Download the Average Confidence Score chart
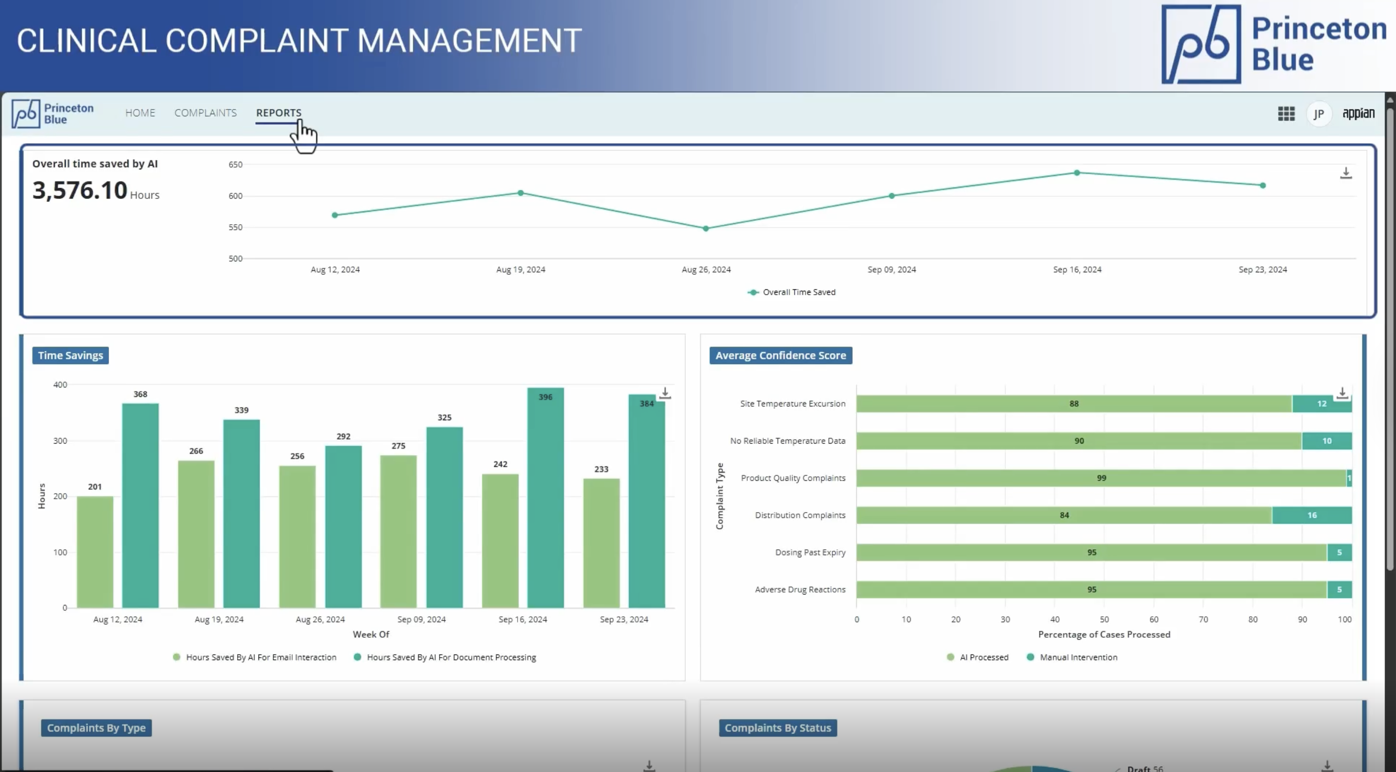 pyautogui.click(x=1342, y=393)
